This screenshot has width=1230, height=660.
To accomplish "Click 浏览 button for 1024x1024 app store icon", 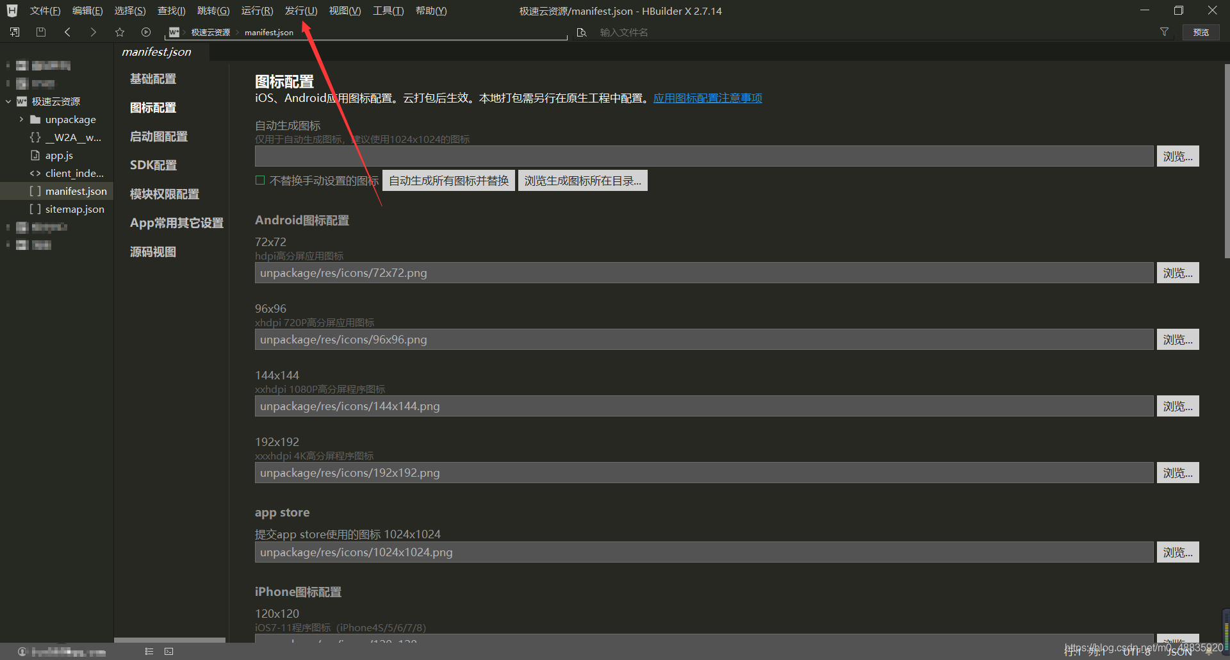I will pos(1177,552).
